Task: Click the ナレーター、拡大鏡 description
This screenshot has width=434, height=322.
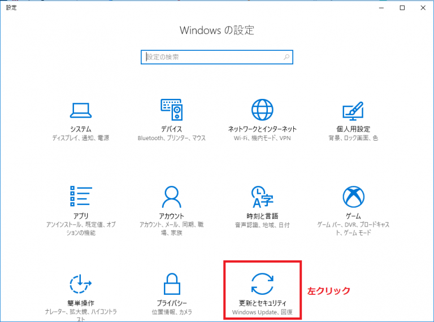Action: 81,315
